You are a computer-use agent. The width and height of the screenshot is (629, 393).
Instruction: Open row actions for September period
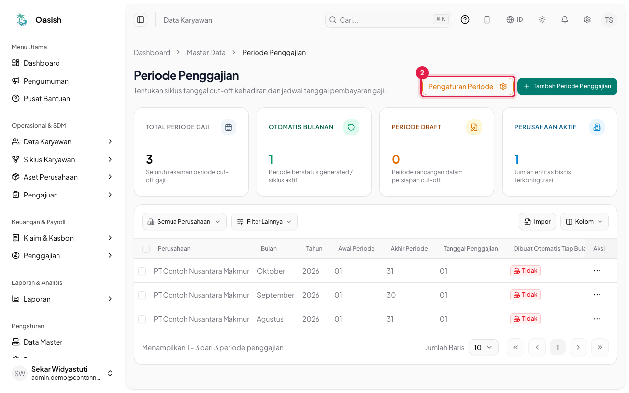pos(597,295)
